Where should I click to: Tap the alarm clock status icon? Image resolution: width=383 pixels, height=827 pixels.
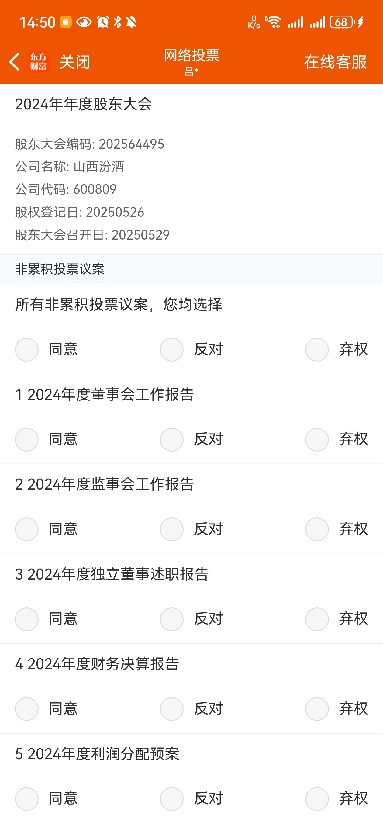tap(103, 22)
